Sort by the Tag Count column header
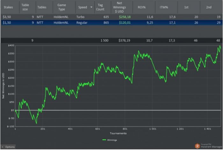 click(x=101, y=7)
